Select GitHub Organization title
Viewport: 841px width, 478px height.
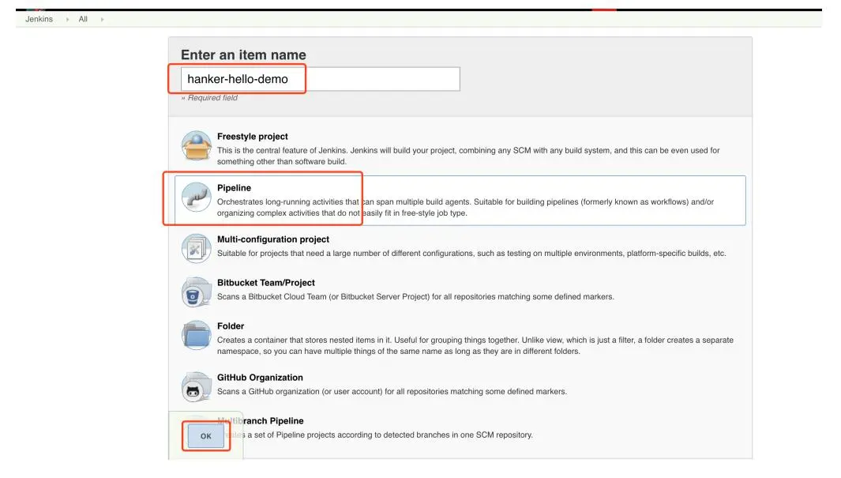(x=260, y=378)
